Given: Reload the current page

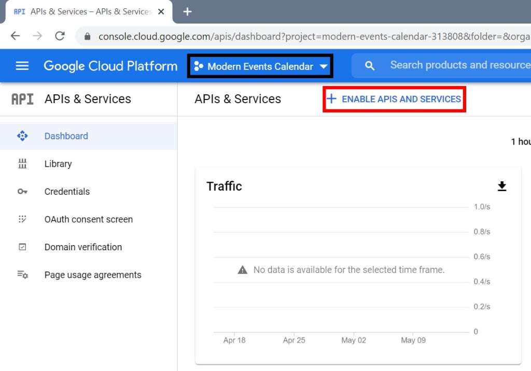Looking at the screenshot, I should coord(60,36).
